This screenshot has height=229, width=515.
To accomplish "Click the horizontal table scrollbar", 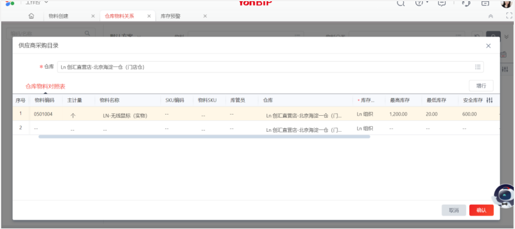I will click(204, 136).
